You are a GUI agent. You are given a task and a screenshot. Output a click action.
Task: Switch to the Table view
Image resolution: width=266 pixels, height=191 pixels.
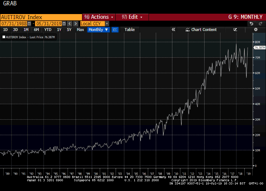point(129,30)
